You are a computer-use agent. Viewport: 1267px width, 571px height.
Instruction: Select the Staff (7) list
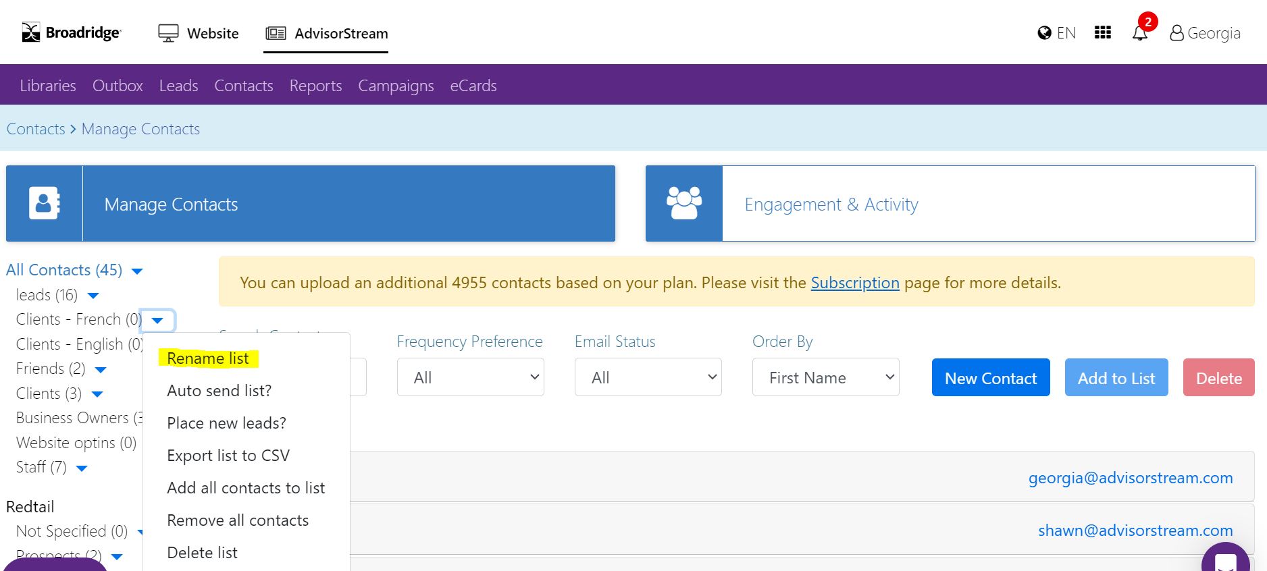41,467
